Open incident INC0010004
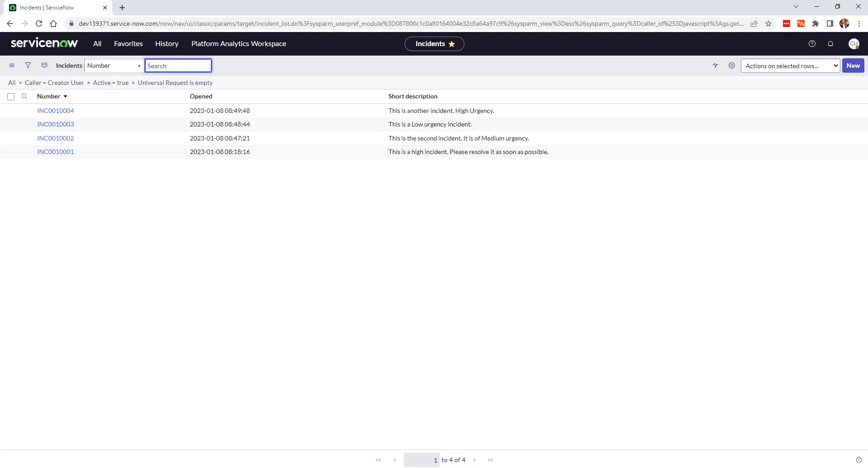868x468 pixels. 56,111
